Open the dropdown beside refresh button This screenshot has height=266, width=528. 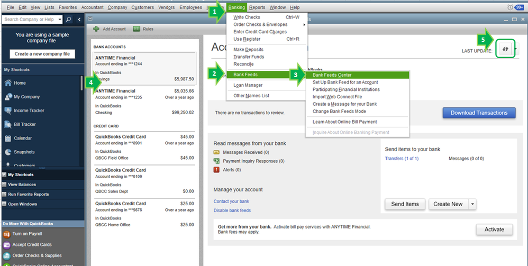[x=516, y=50]
